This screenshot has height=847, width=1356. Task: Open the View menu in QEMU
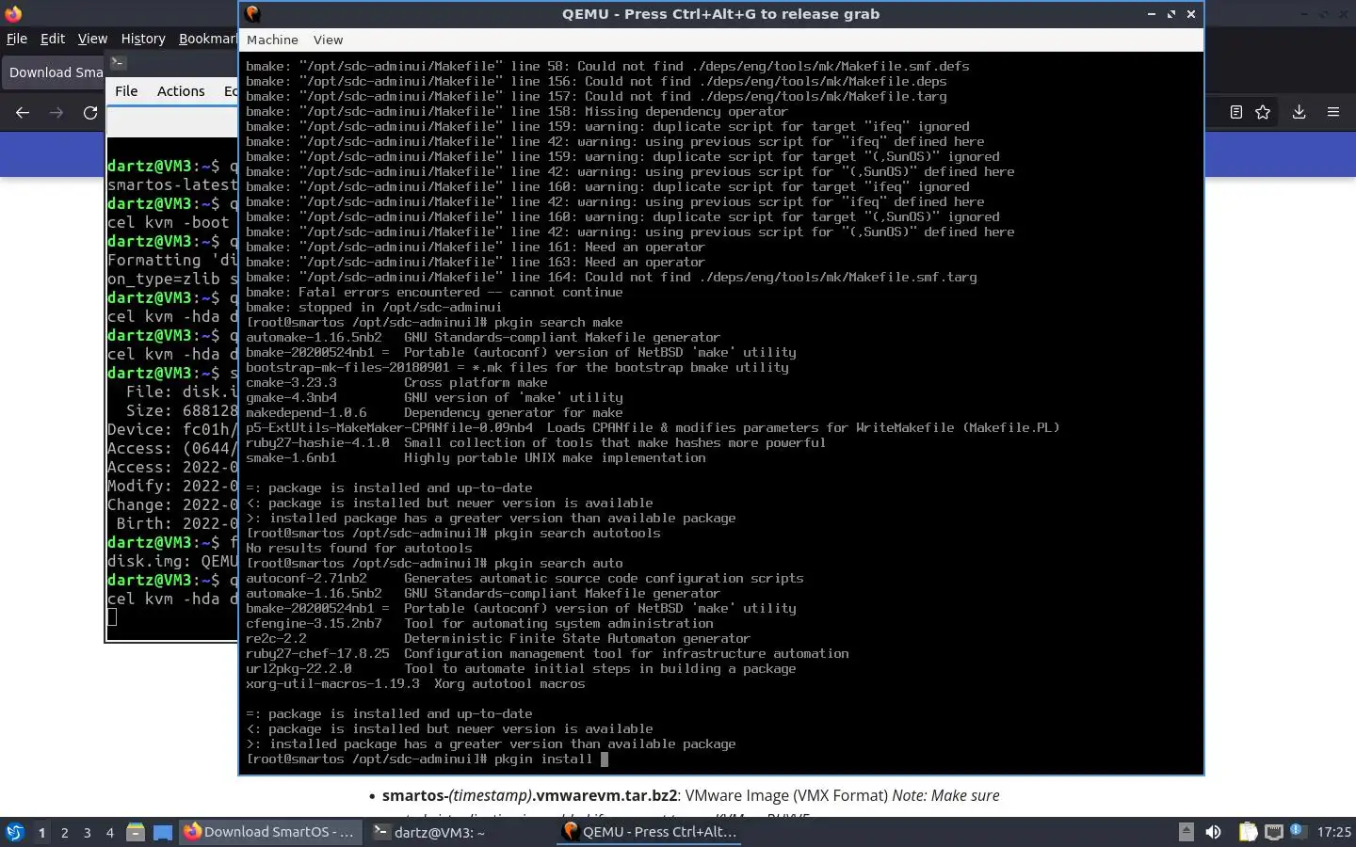(x=328, y=40)
